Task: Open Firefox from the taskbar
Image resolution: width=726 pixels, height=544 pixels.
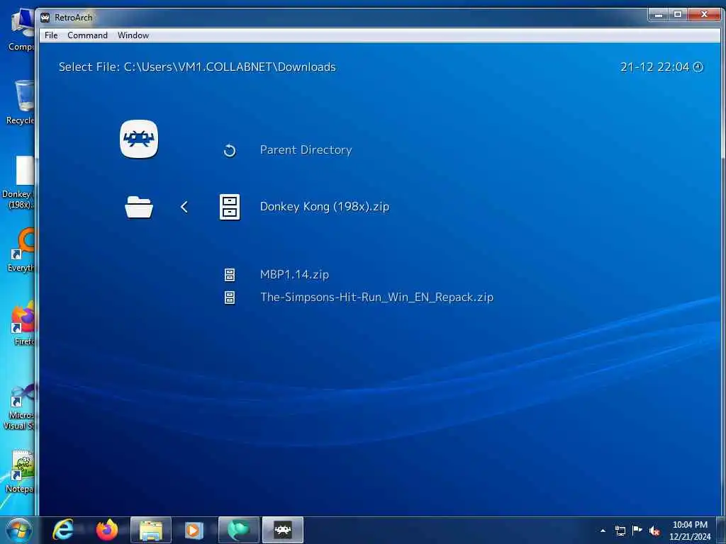Action: coord(107,530)
